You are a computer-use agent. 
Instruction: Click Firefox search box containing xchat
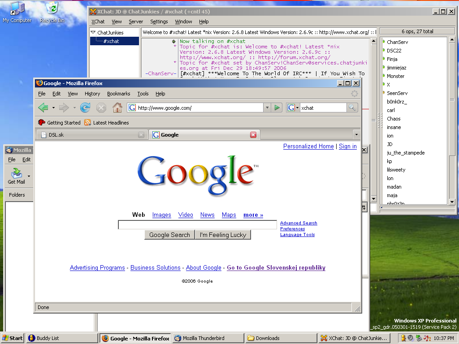[323, 107]
